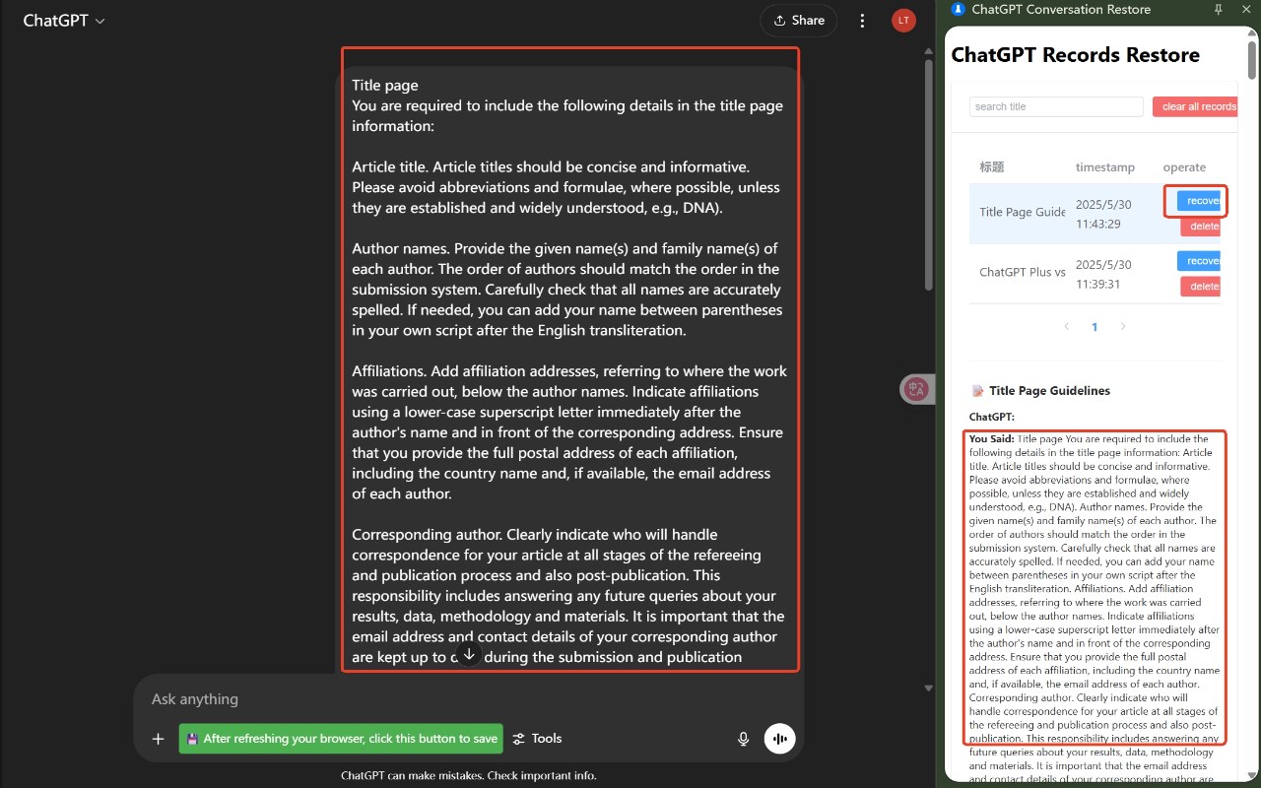1261x788 pixels.
Task: Click the scroll-to-bottom arrow button
Action: [470, 654]
